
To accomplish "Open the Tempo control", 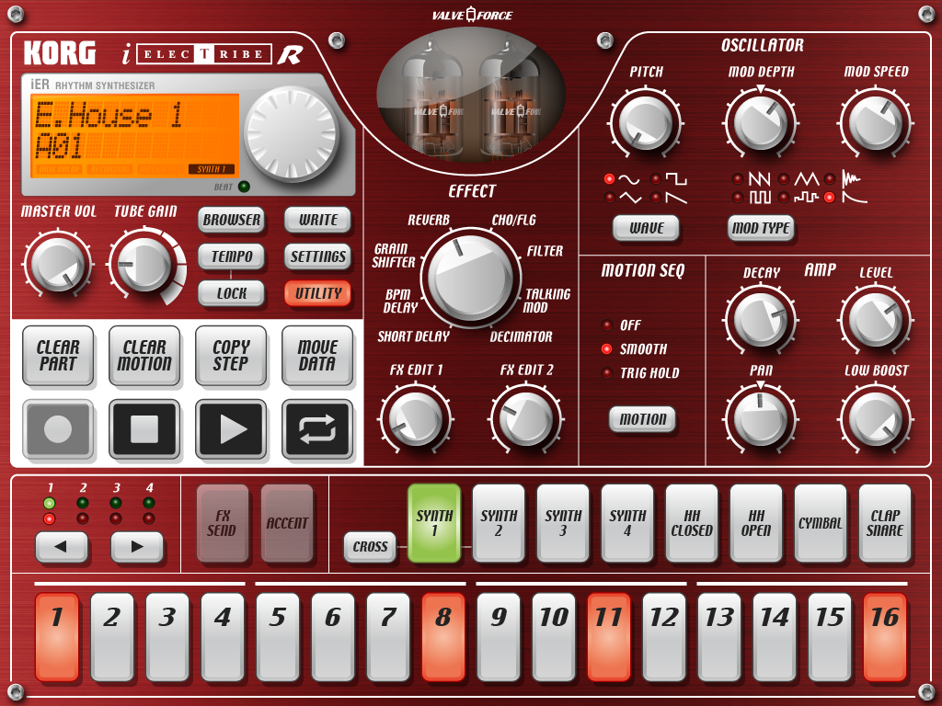I will click(x=231, y=256).
